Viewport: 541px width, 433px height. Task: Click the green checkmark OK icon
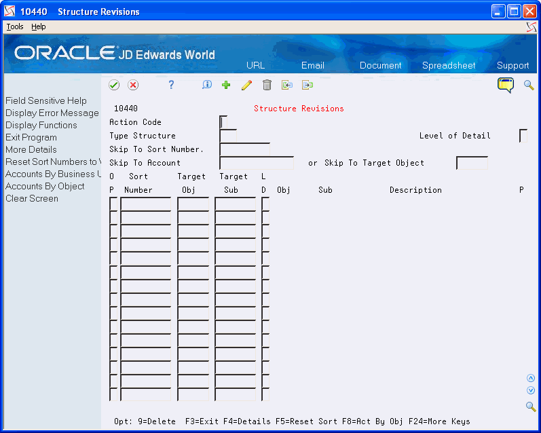click(x=114, y=85)
